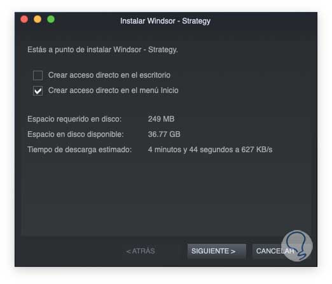This screenshot has width=332, height=284.
Task: Maximize the window using the green button
Action: tap(51, 19)
